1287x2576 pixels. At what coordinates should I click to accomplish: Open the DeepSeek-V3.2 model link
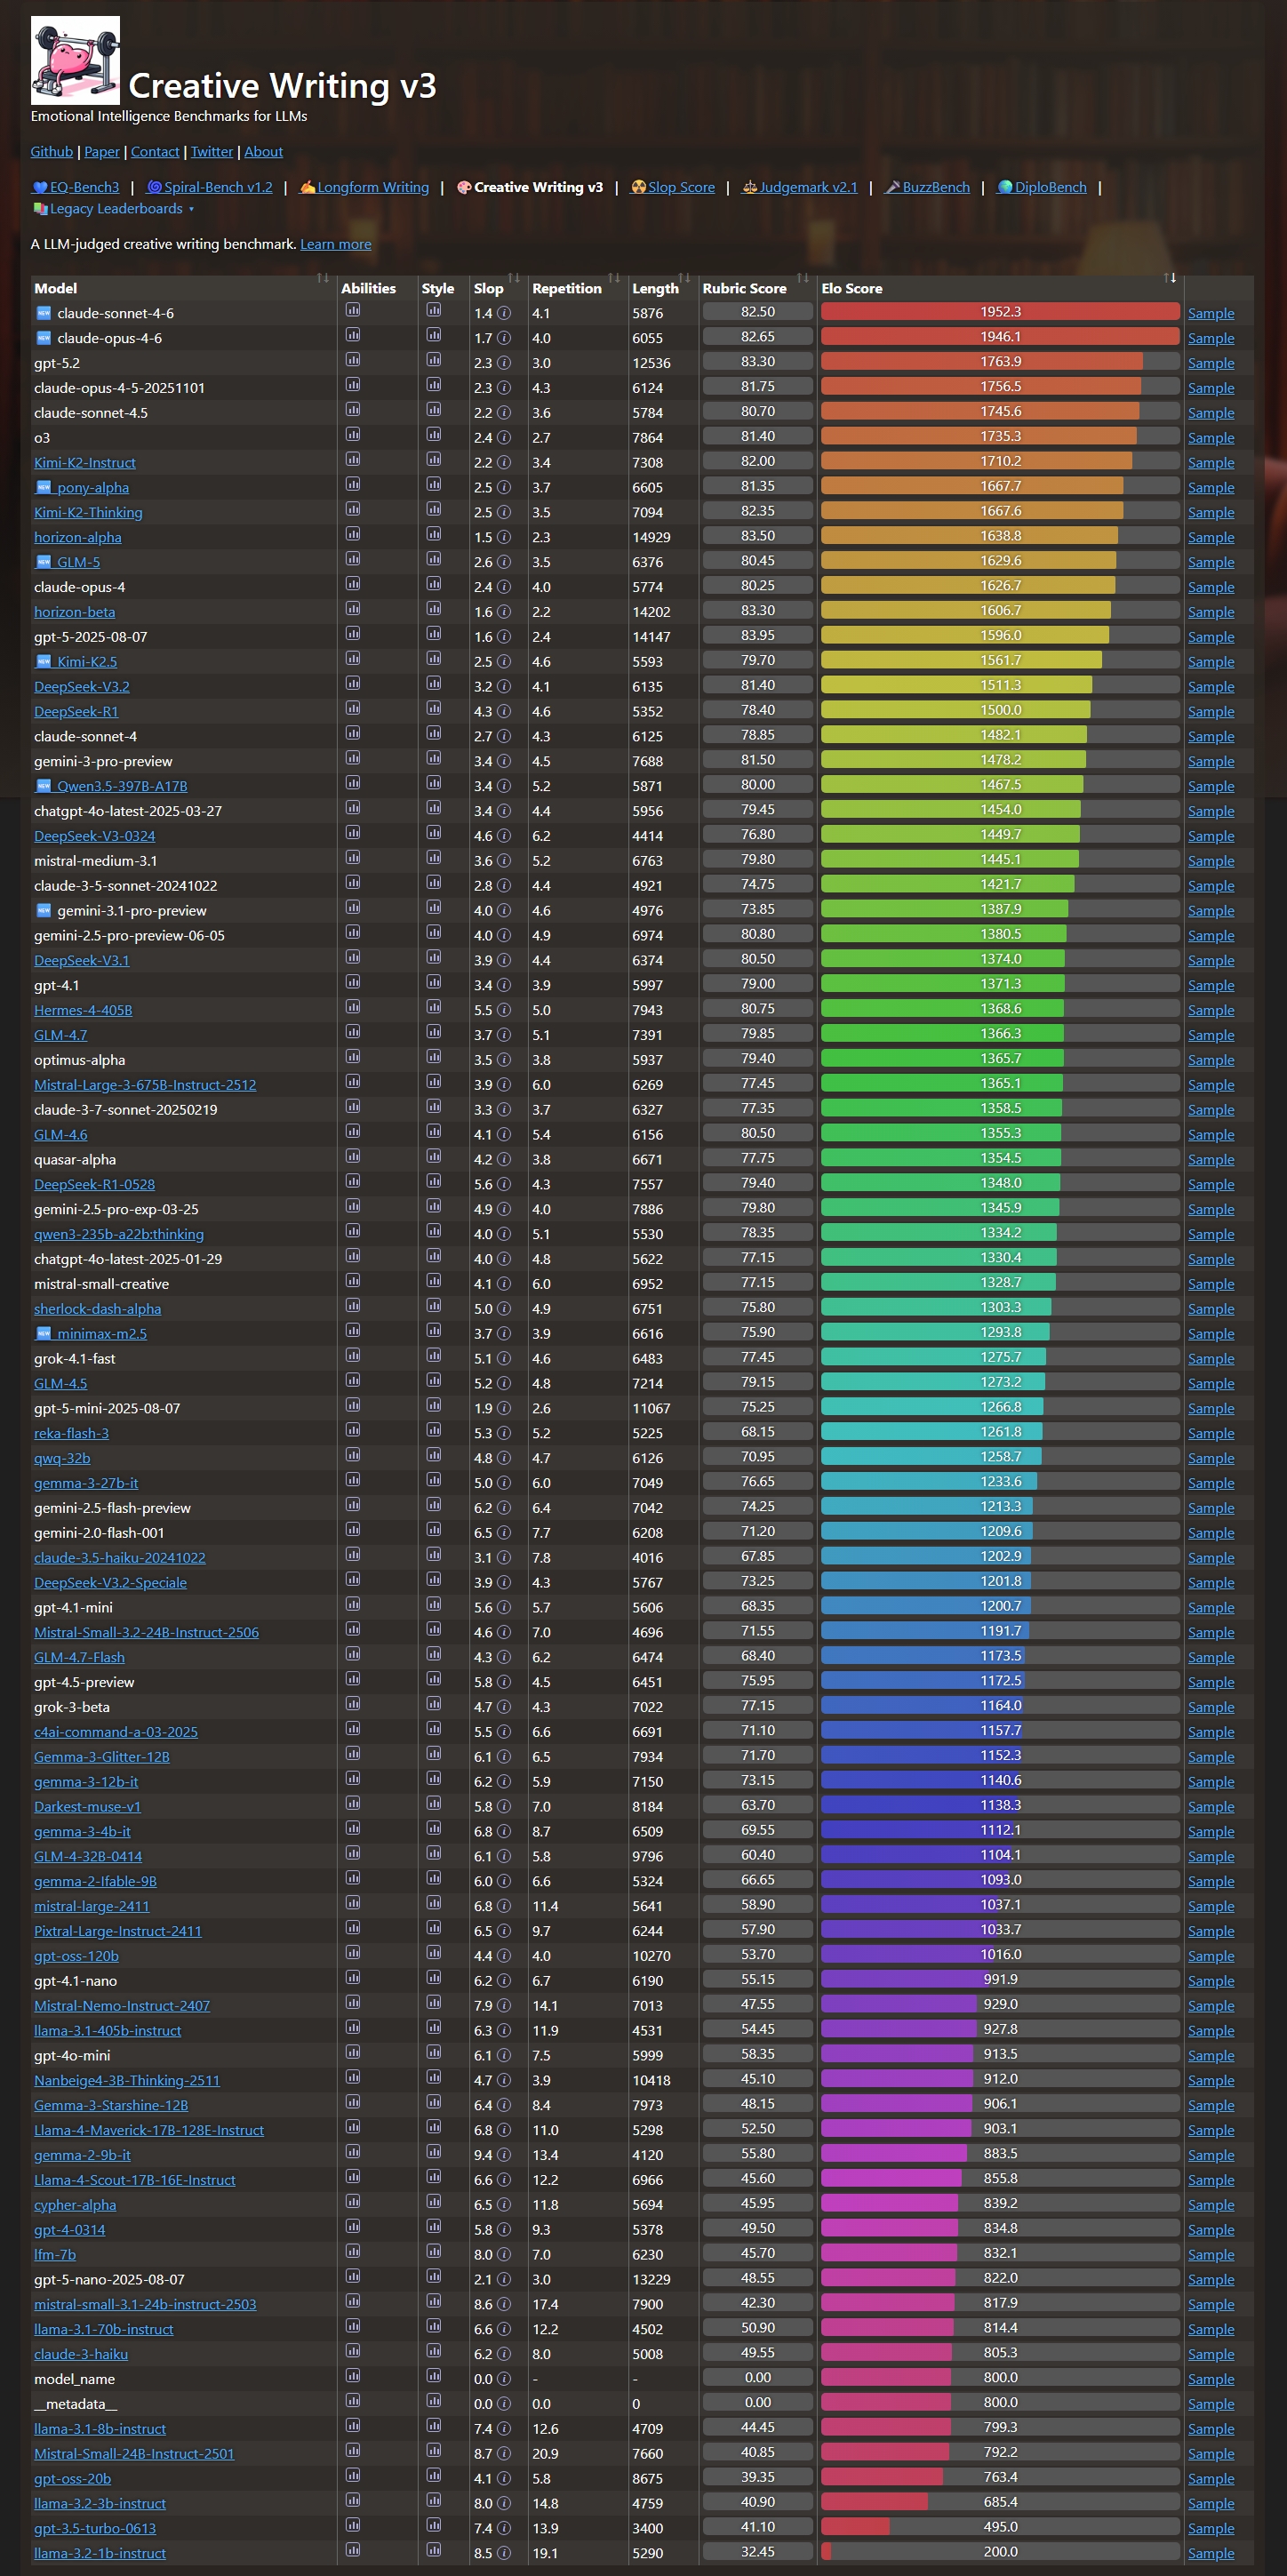(82, 686)
